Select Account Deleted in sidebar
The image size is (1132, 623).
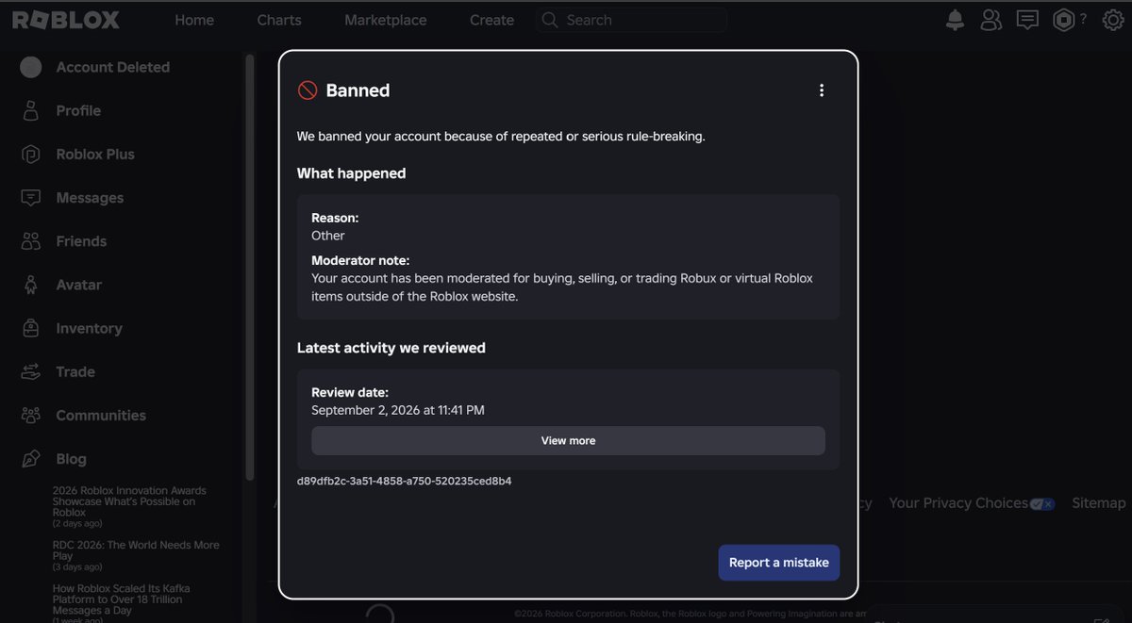[x=113, y=67]
